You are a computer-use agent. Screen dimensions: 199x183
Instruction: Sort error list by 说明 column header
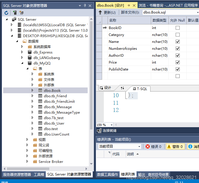130,154
